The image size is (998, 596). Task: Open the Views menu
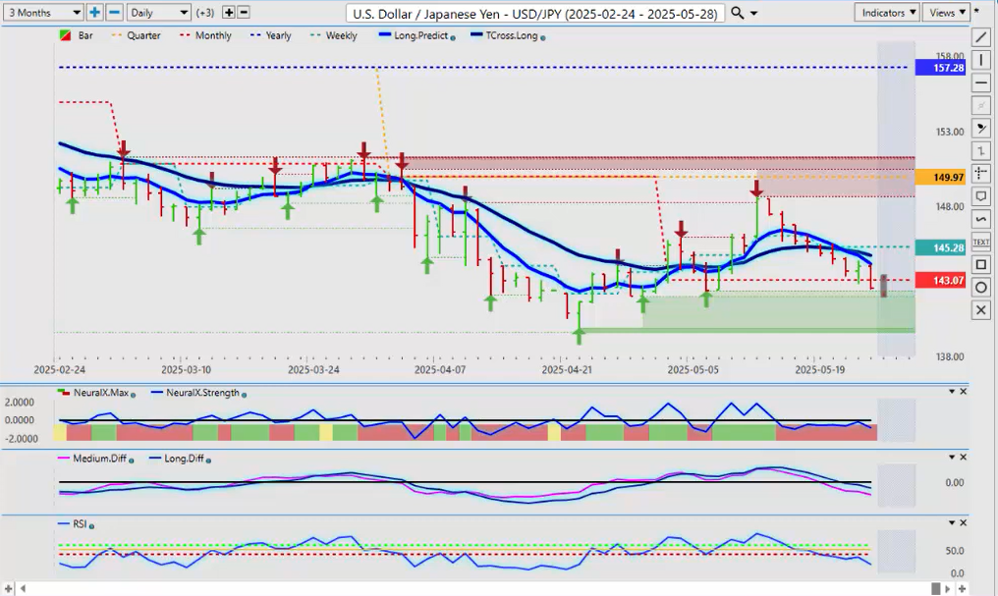(x=946, y=13)
